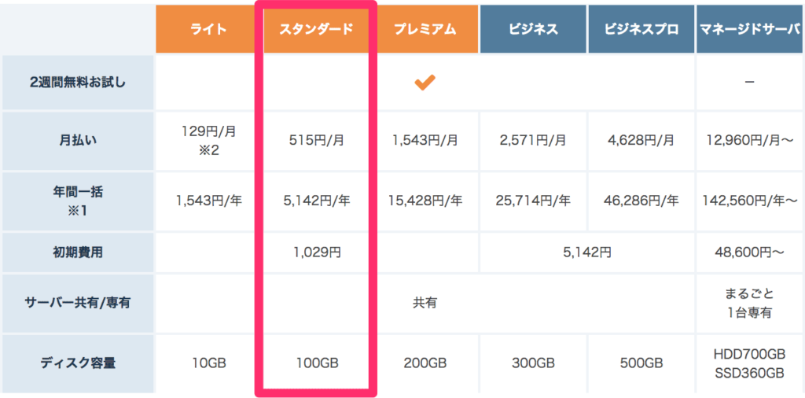Click the 月払い row label
The image size is (805, 398).
(x=78, y=141)
